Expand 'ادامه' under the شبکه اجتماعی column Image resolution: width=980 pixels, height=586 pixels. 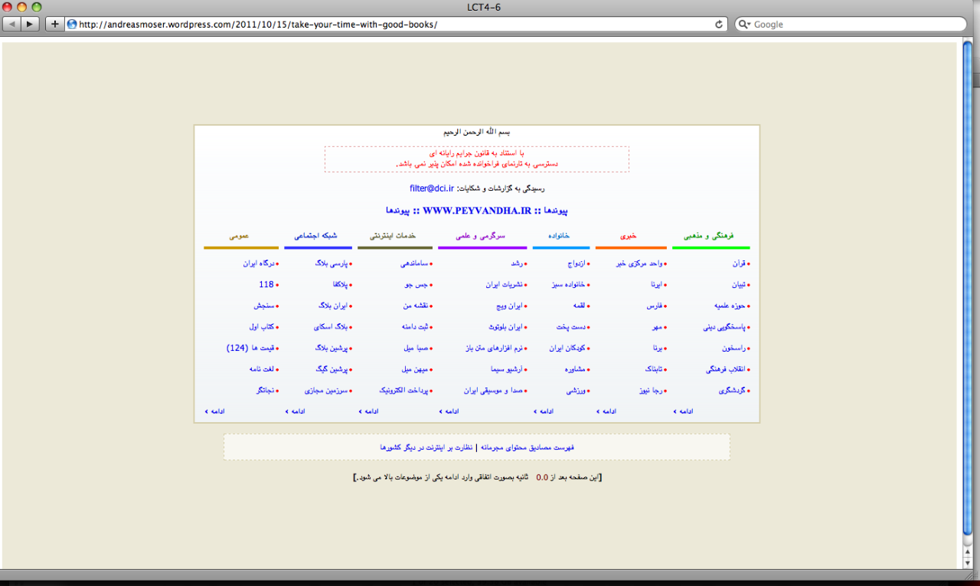296,411
